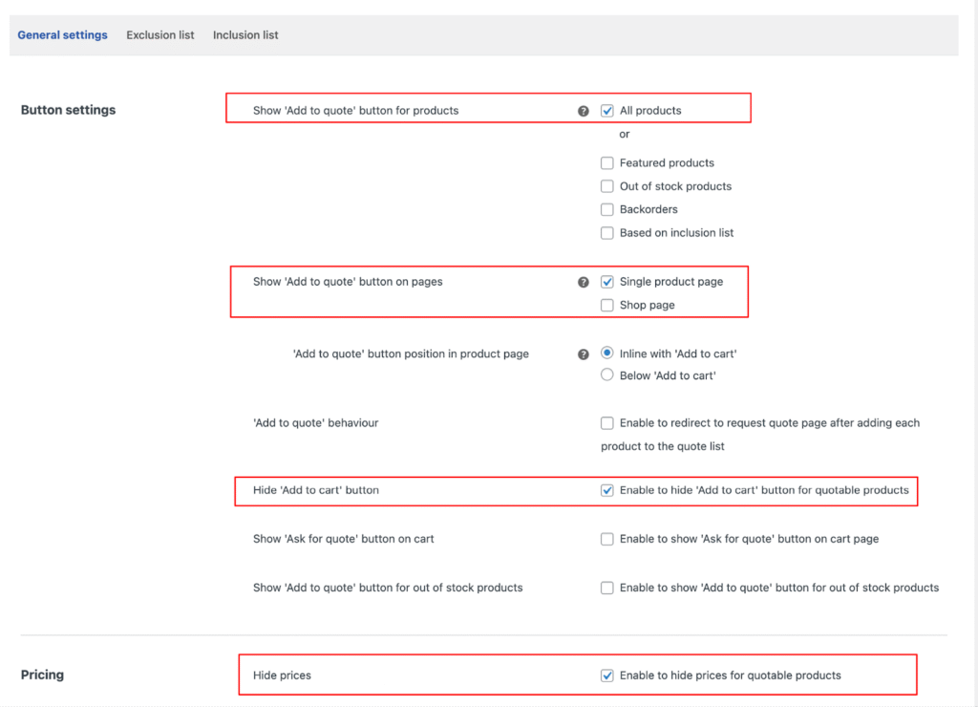Toggle the Single product page checkbox

[x=607, y=282]
